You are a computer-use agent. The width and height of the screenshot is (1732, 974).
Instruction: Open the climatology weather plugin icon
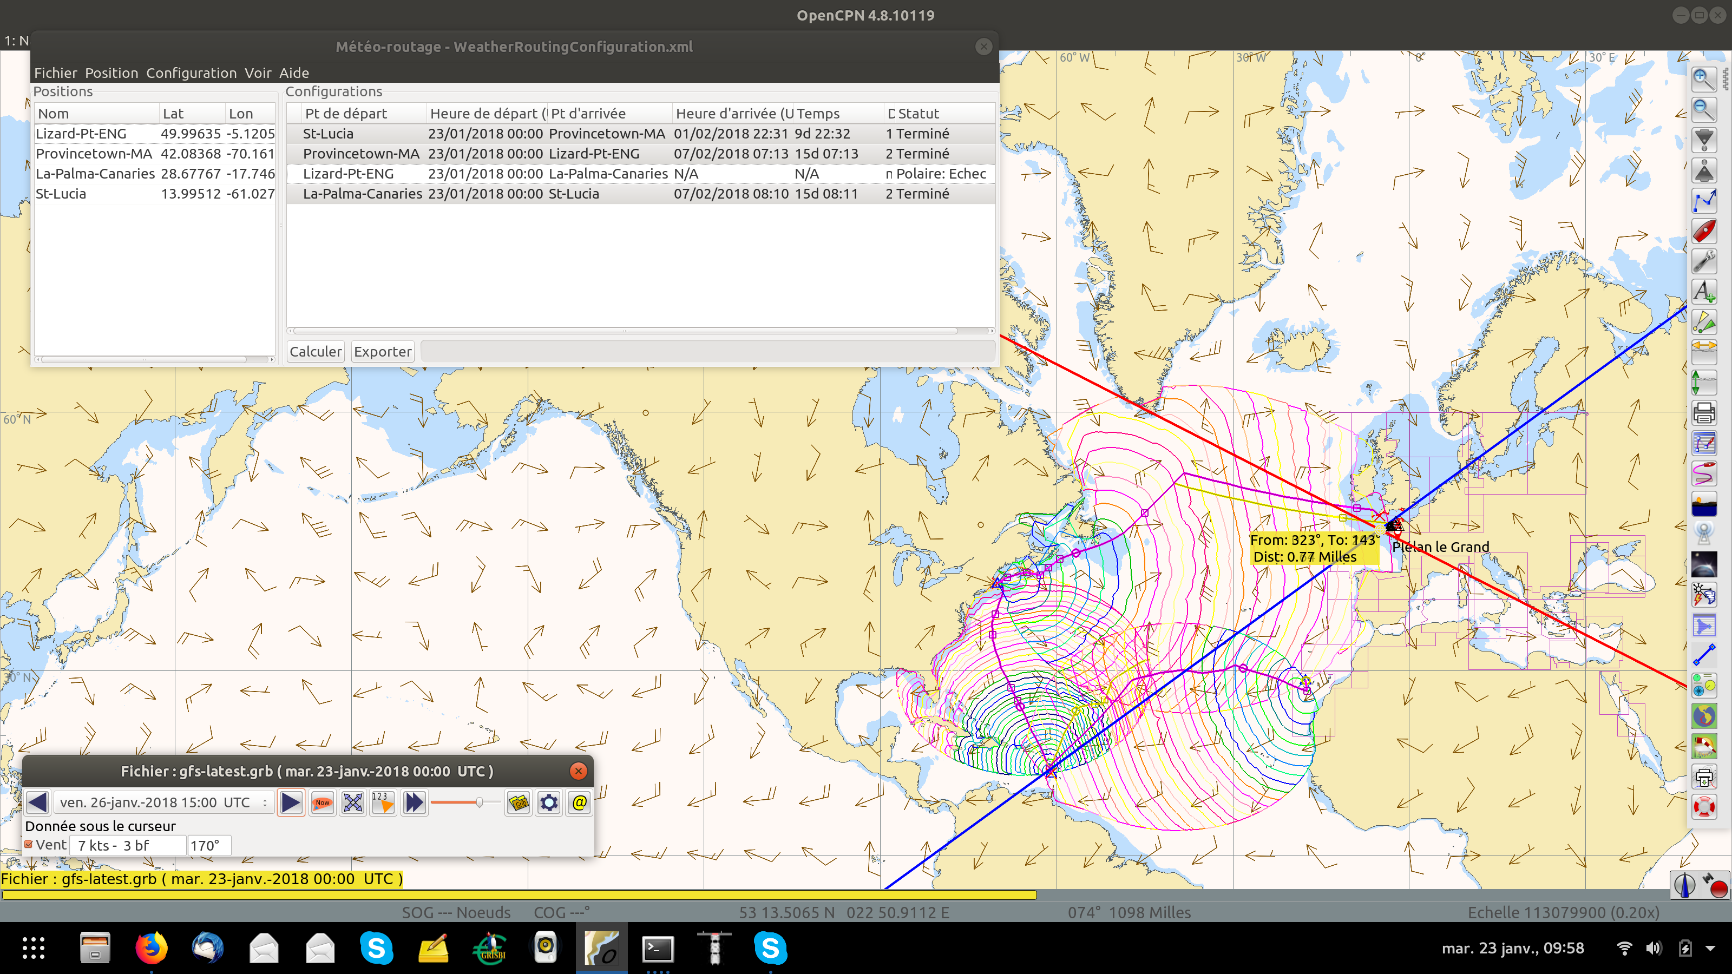click(1704, 595)
